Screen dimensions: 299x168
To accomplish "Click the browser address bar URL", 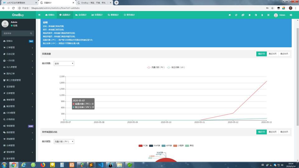I will point(55,8).
